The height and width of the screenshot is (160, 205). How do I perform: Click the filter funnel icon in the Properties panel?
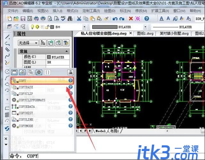click(66, 43)
